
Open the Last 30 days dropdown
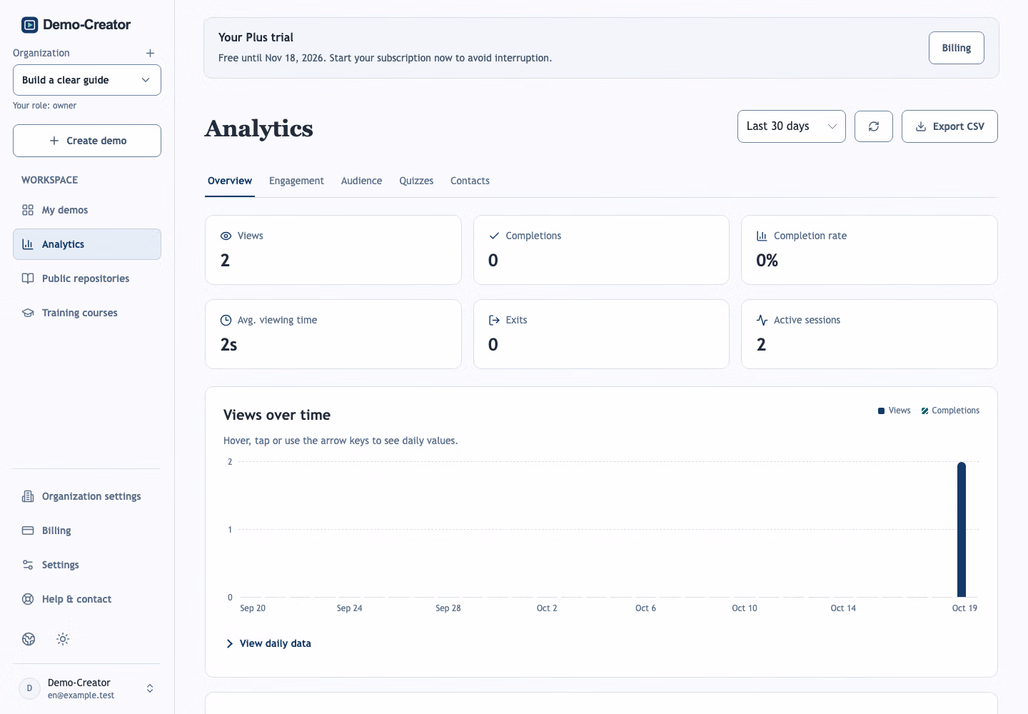point(792,126)
